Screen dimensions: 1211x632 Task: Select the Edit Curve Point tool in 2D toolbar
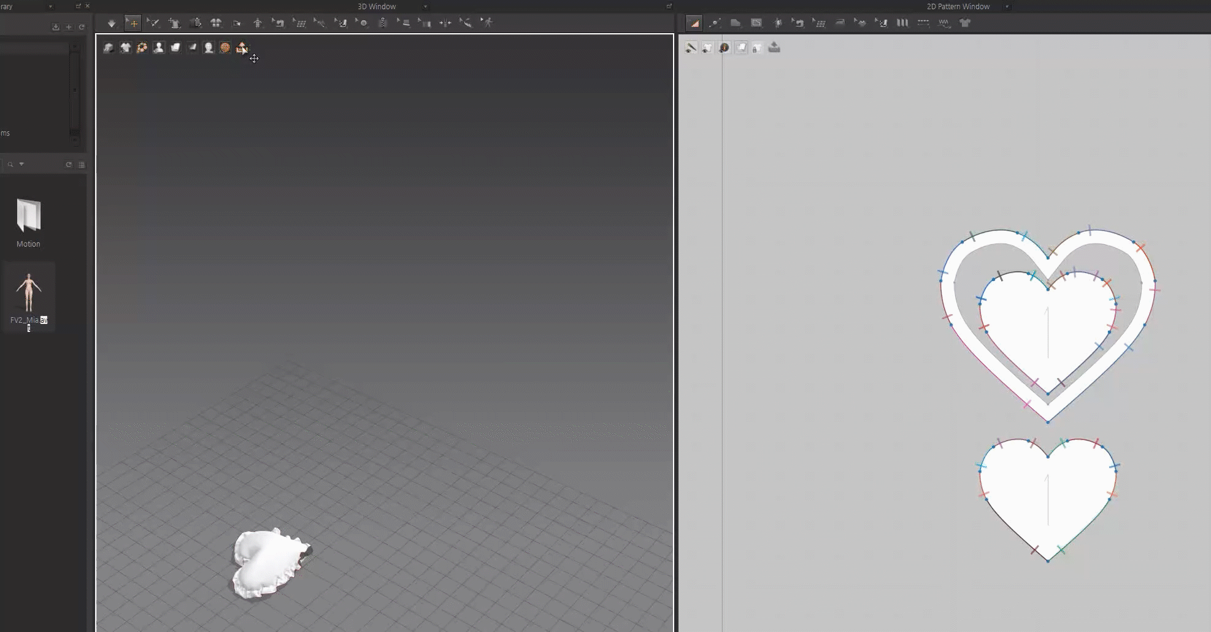point(715,23)
